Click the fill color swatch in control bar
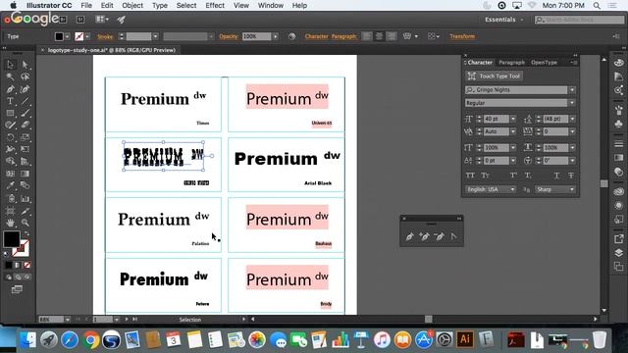The height and width of the screenshot is (353, 628). click(59, 37)
